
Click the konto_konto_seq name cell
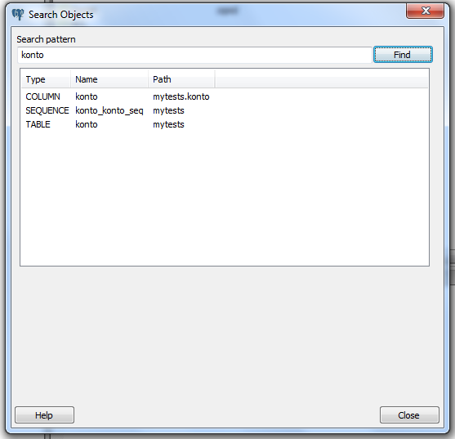[x=109, y=110]
